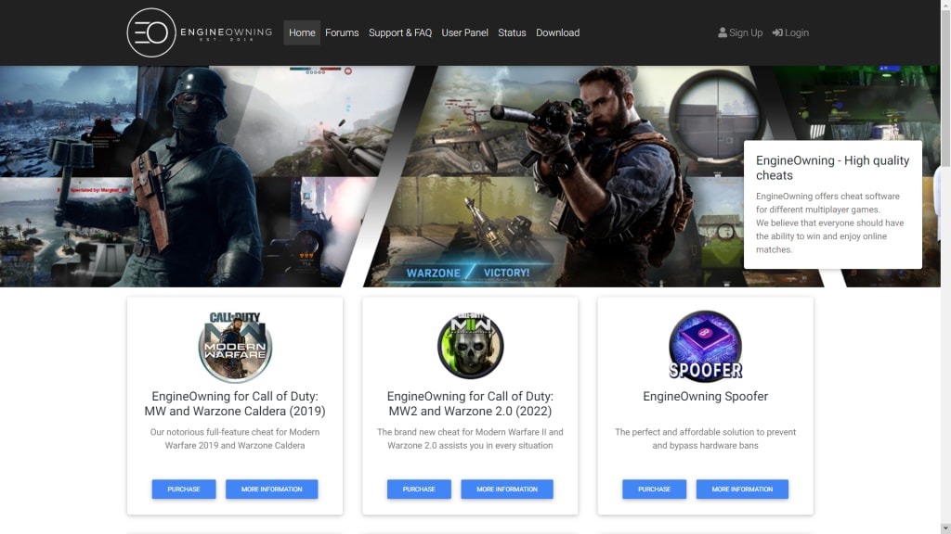
Task: Purchase the MW and Warzone Caldera cheat
Action: (x=184, y=489)
